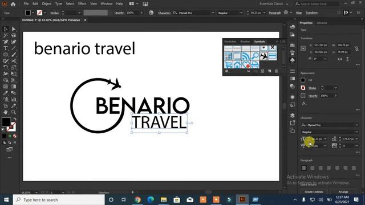Open rotation angle dropdown in Transform
Viewport: 365px width, 205px height.
325,59
